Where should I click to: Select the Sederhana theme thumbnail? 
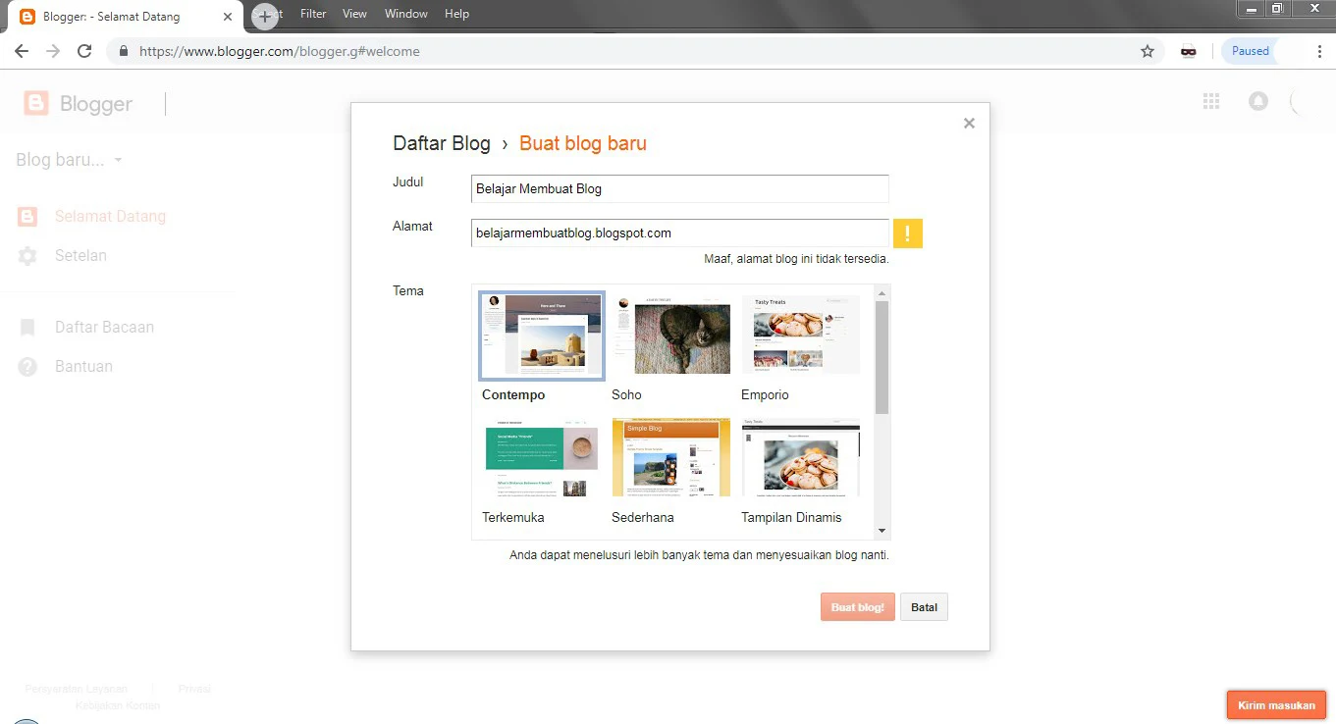tap(671, 458)
